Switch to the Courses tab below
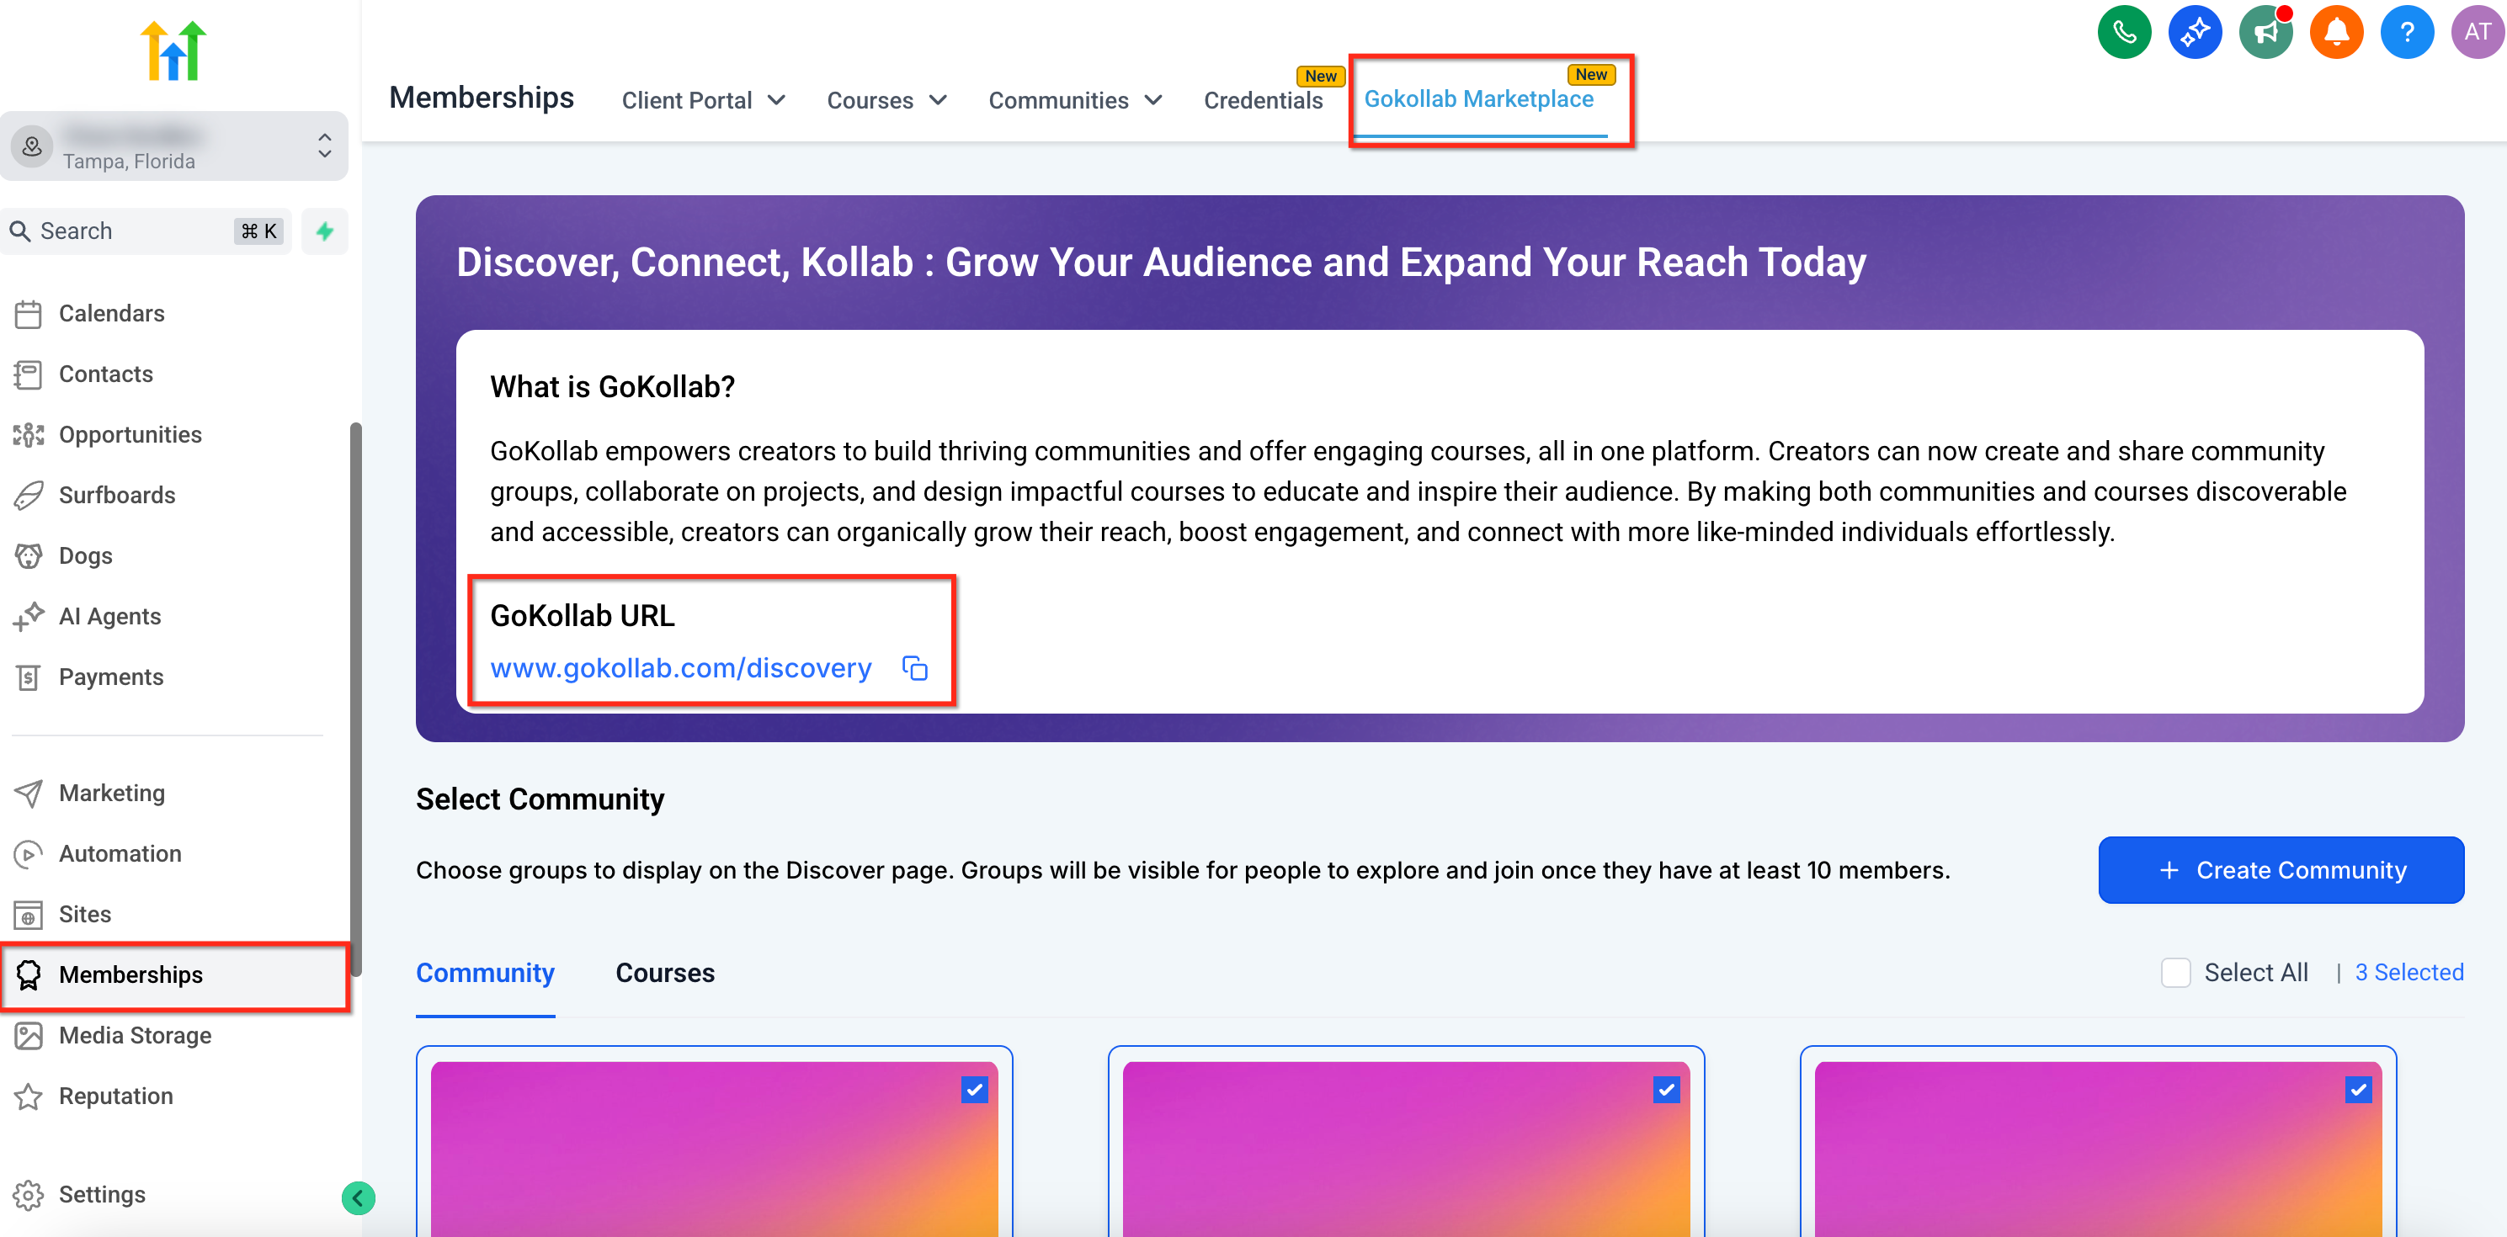Screen dimensions: 2507x1237 665,973
